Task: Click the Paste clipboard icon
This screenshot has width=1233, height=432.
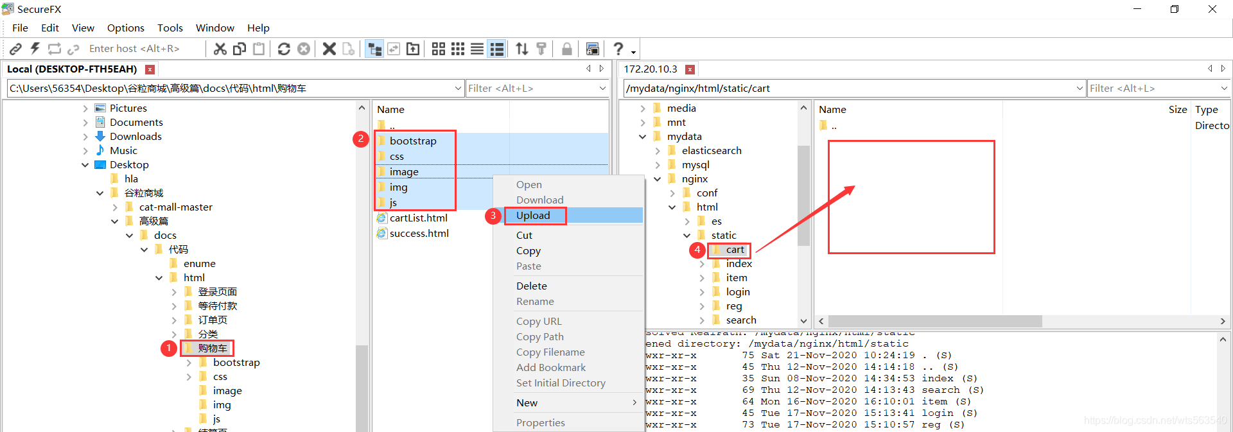Action: [259, 49]
